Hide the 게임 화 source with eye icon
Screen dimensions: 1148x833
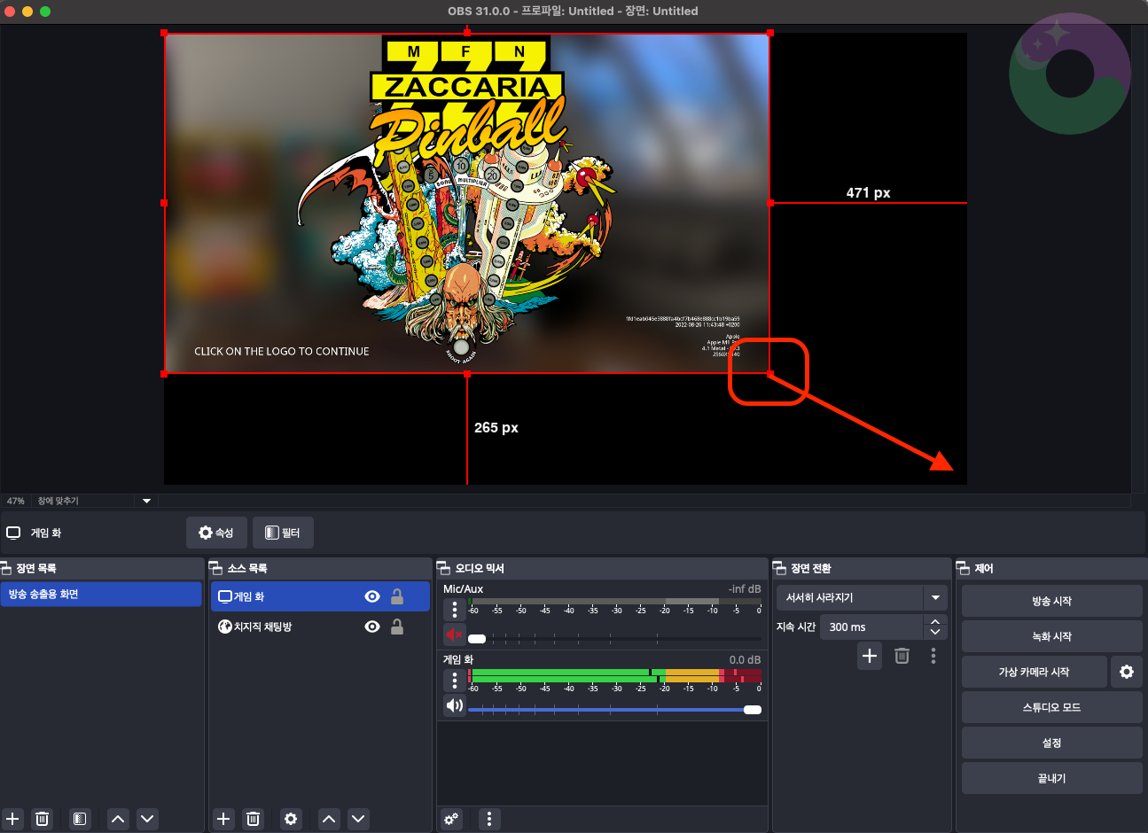click(372, 596)
